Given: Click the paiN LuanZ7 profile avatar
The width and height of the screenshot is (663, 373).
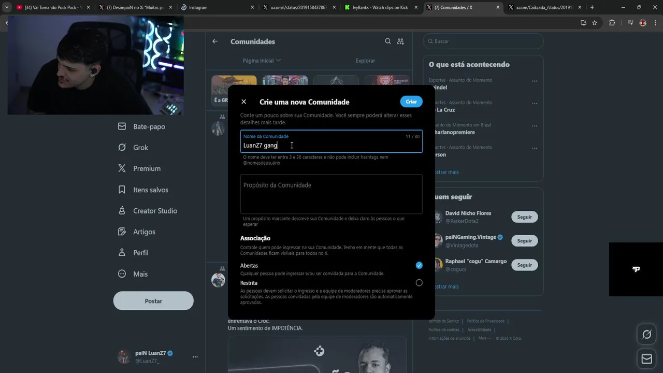Looking at the screenshot, I should pyautogui.click(x=124, y=357).
